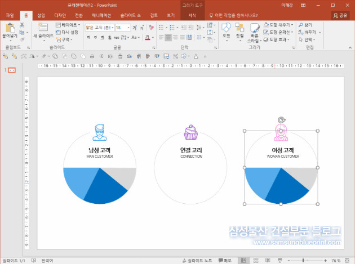Click the Paste (붙여넣기) clipboard icon
355x264 pixels.
[10, 28]
